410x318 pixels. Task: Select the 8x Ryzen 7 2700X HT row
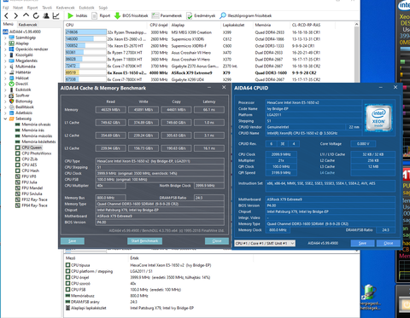coord(209,53)
